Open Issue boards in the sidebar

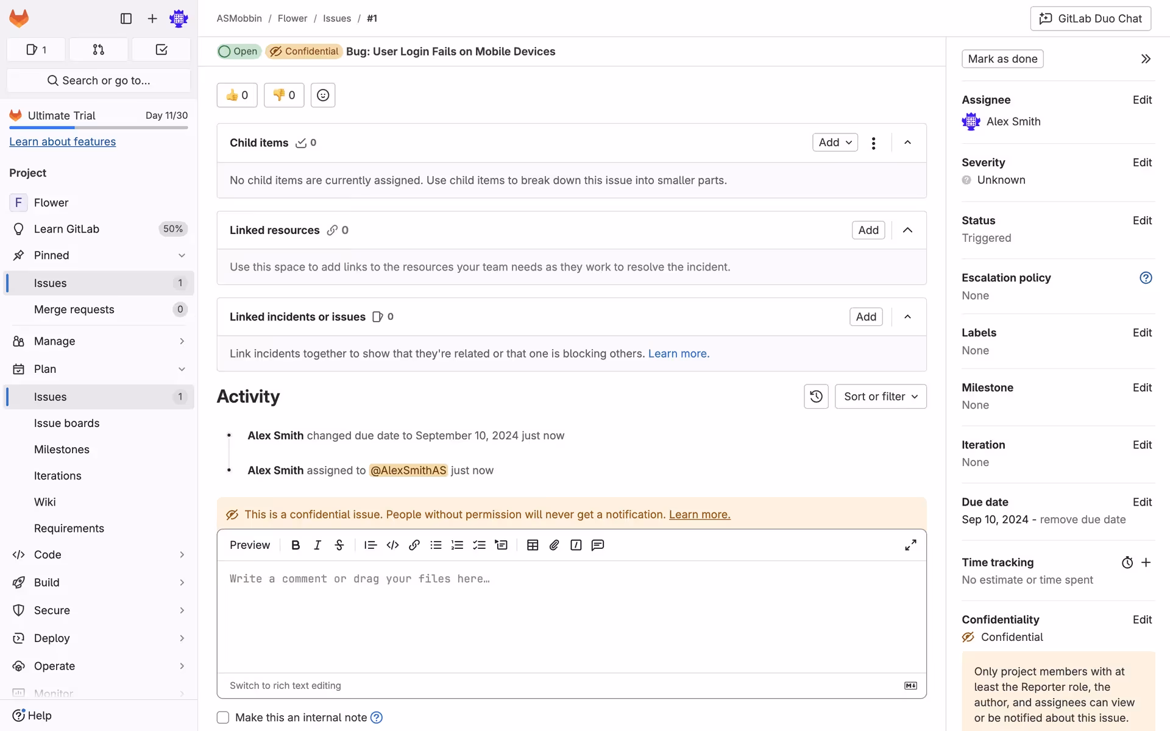(x=66, y=423)
